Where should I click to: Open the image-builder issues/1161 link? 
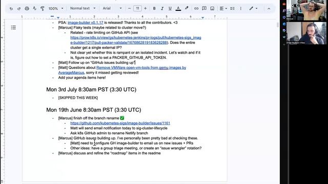tap(120, 123)
